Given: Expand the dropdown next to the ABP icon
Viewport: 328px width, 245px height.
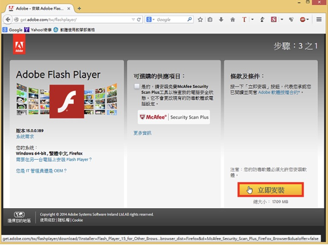Looking at the screenshot, I should (307, 20).
